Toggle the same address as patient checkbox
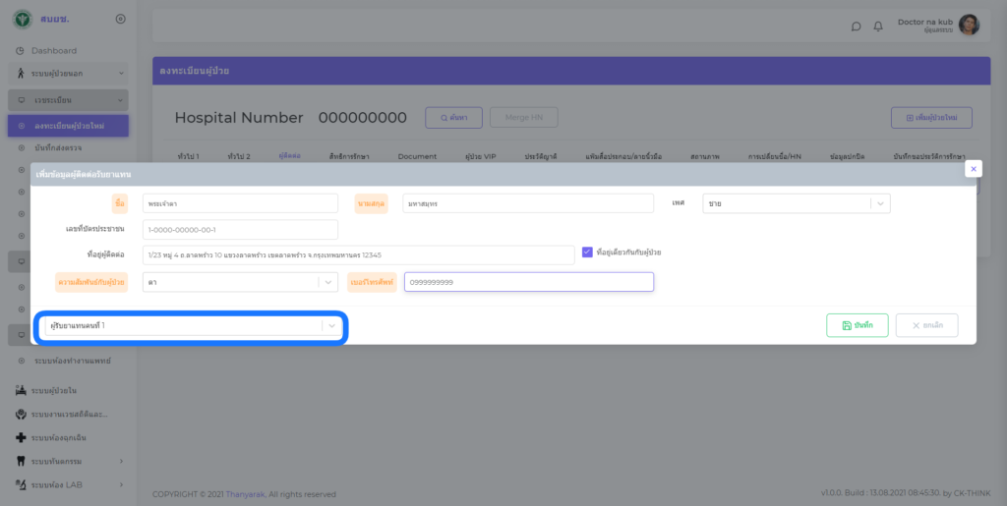The height and width of the screenshot is (506, 1007). (587, 253)
